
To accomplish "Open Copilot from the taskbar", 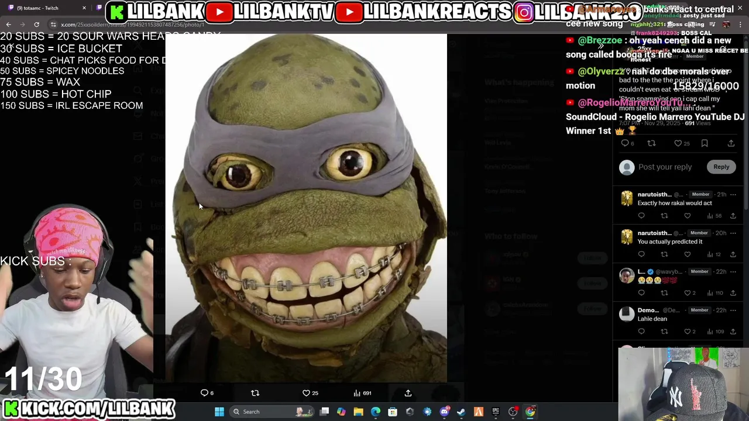I will coord(341,412).
